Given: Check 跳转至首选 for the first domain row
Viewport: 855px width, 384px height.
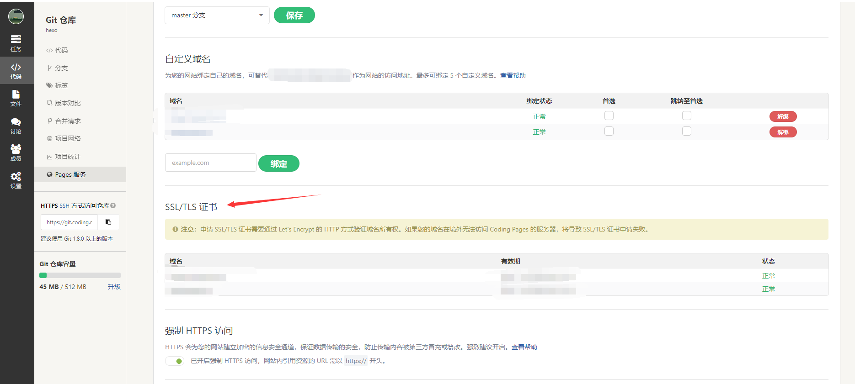Looking at the screenshot, I should point(687,116).
